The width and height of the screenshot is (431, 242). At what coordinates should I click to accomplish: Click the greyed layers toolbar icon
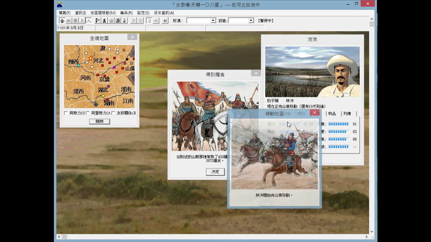click(x=156, y=21)
